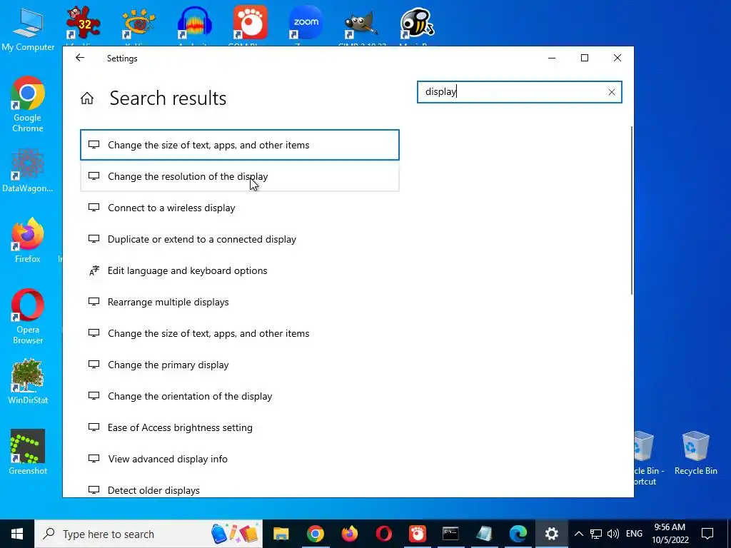Launch Firefox from the taskbar
731x548 pixels.
tap(349, 534)
